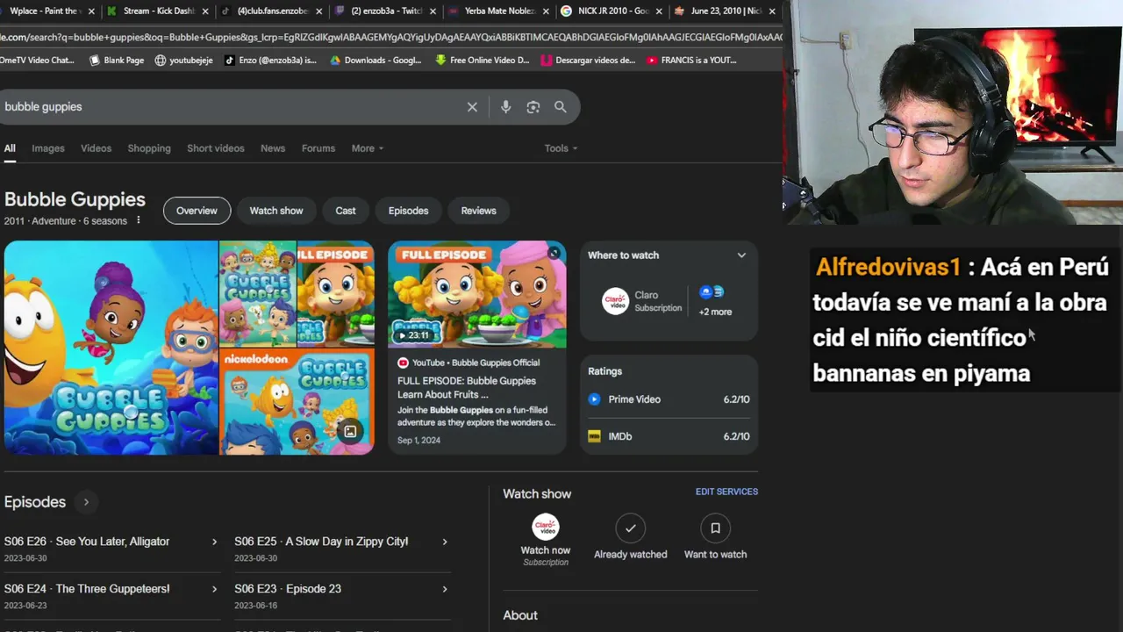The height and width of the screenshot is (632, 1123).
Task: Switch to the Short videos tab
Action: [x=216, y=148]
